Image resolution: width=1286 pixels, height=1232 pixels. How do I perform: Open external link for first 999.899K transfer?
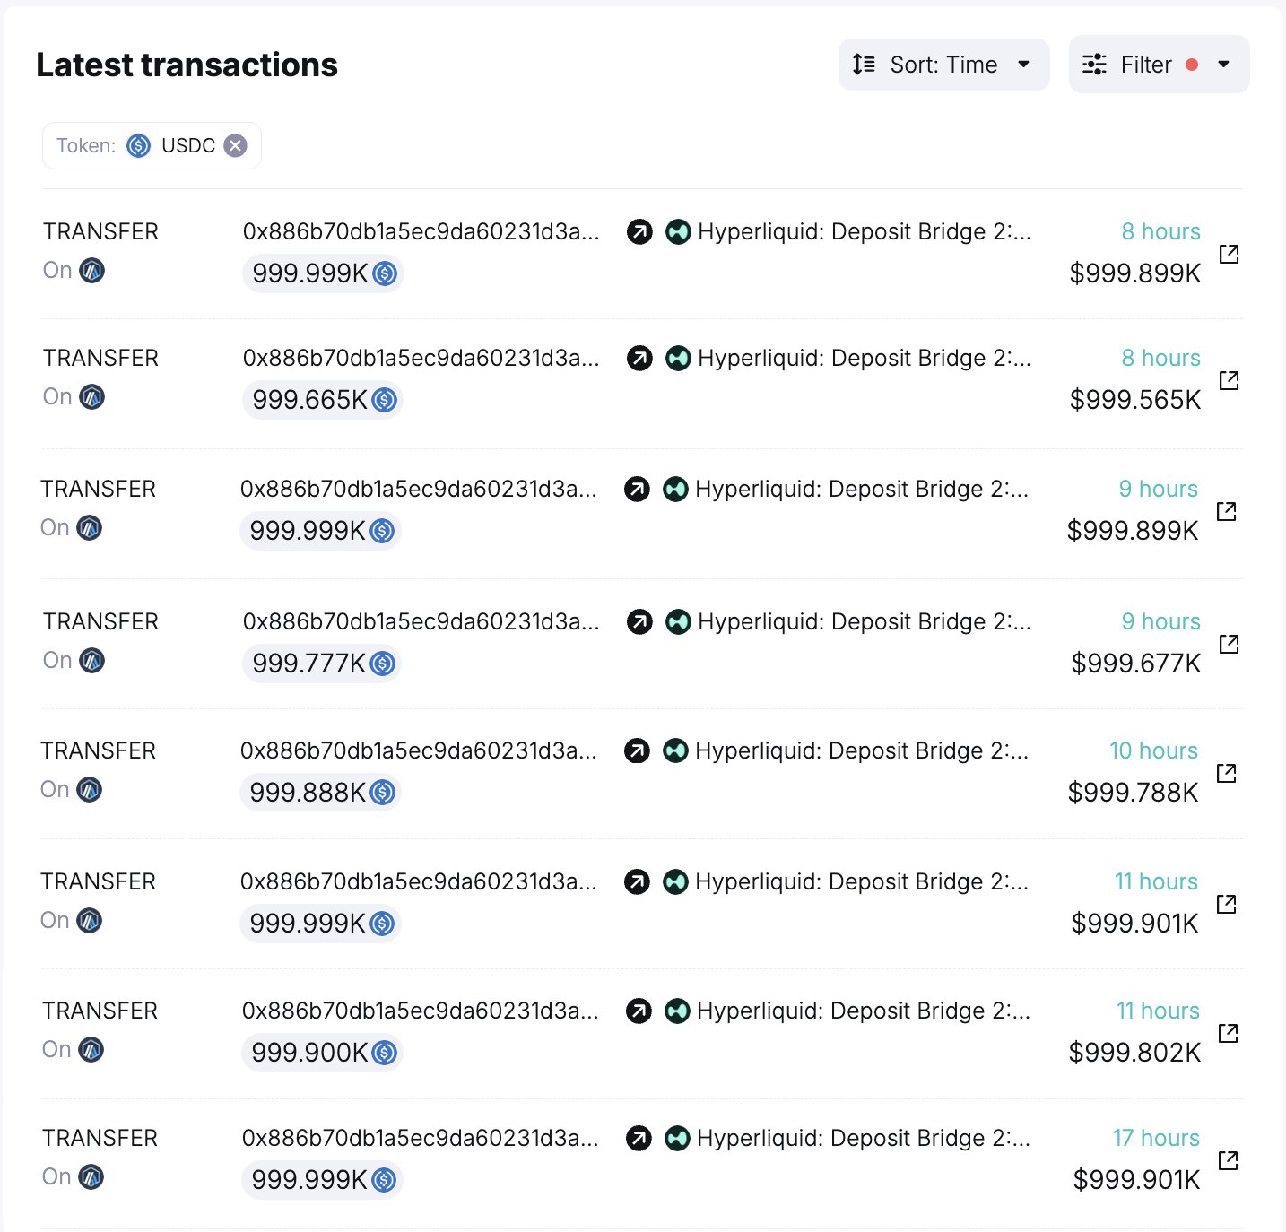point(1229,254)
